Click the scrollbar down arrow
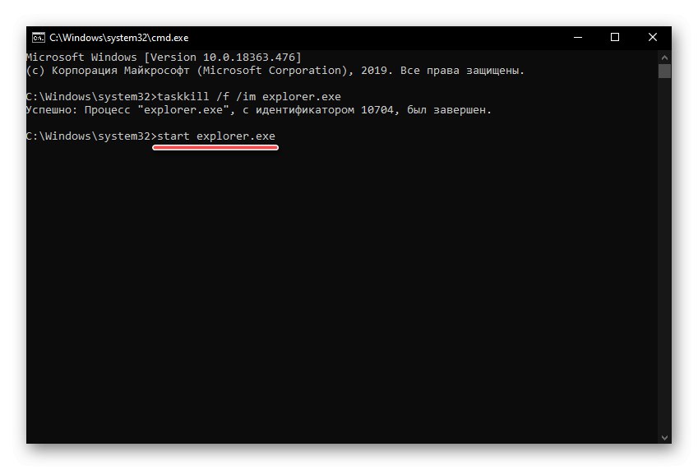Viewport: 698px width, 470px height. coord(664,435)
